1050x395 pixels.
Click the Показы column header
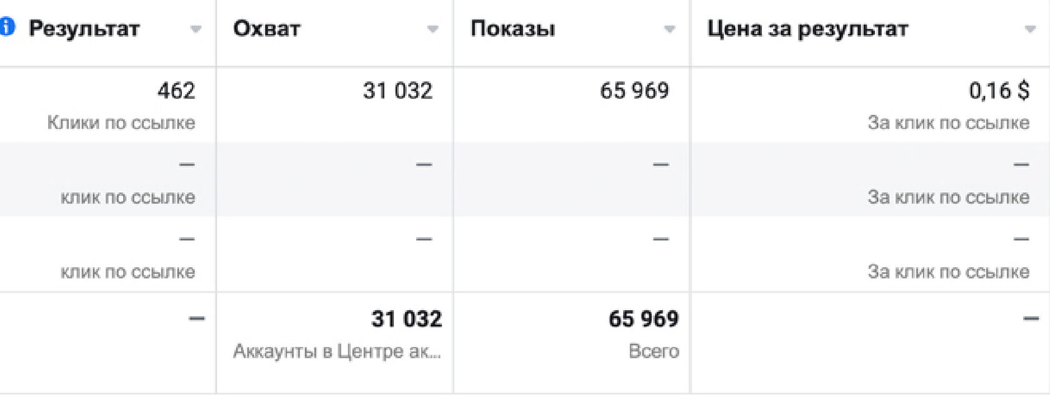tap(512, 29)
